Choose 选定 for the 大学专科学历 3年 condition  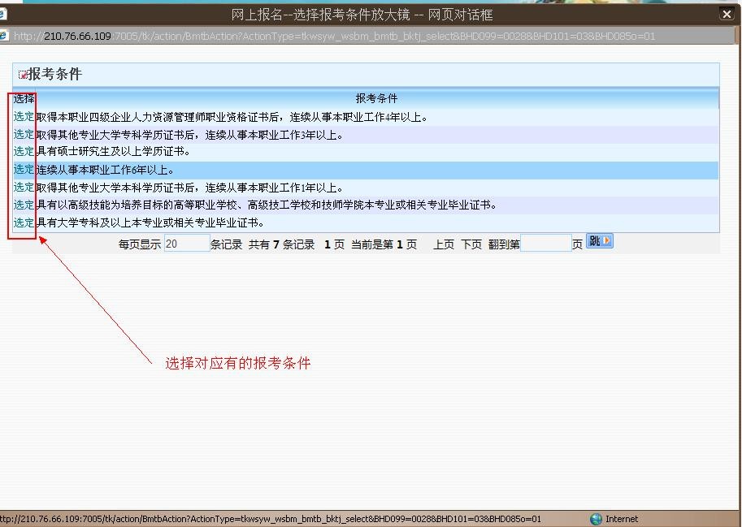(24, 135)
